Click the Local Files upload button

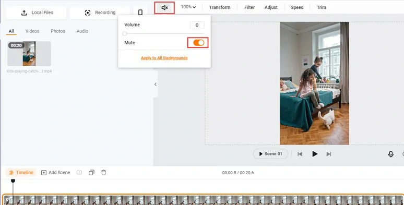click(x=37, y=13)
